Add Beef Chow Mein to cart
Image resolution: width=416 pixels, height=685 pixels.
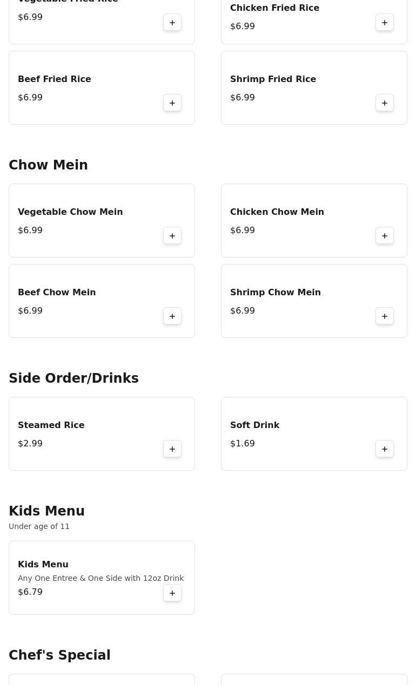click(x=172, y=316)
